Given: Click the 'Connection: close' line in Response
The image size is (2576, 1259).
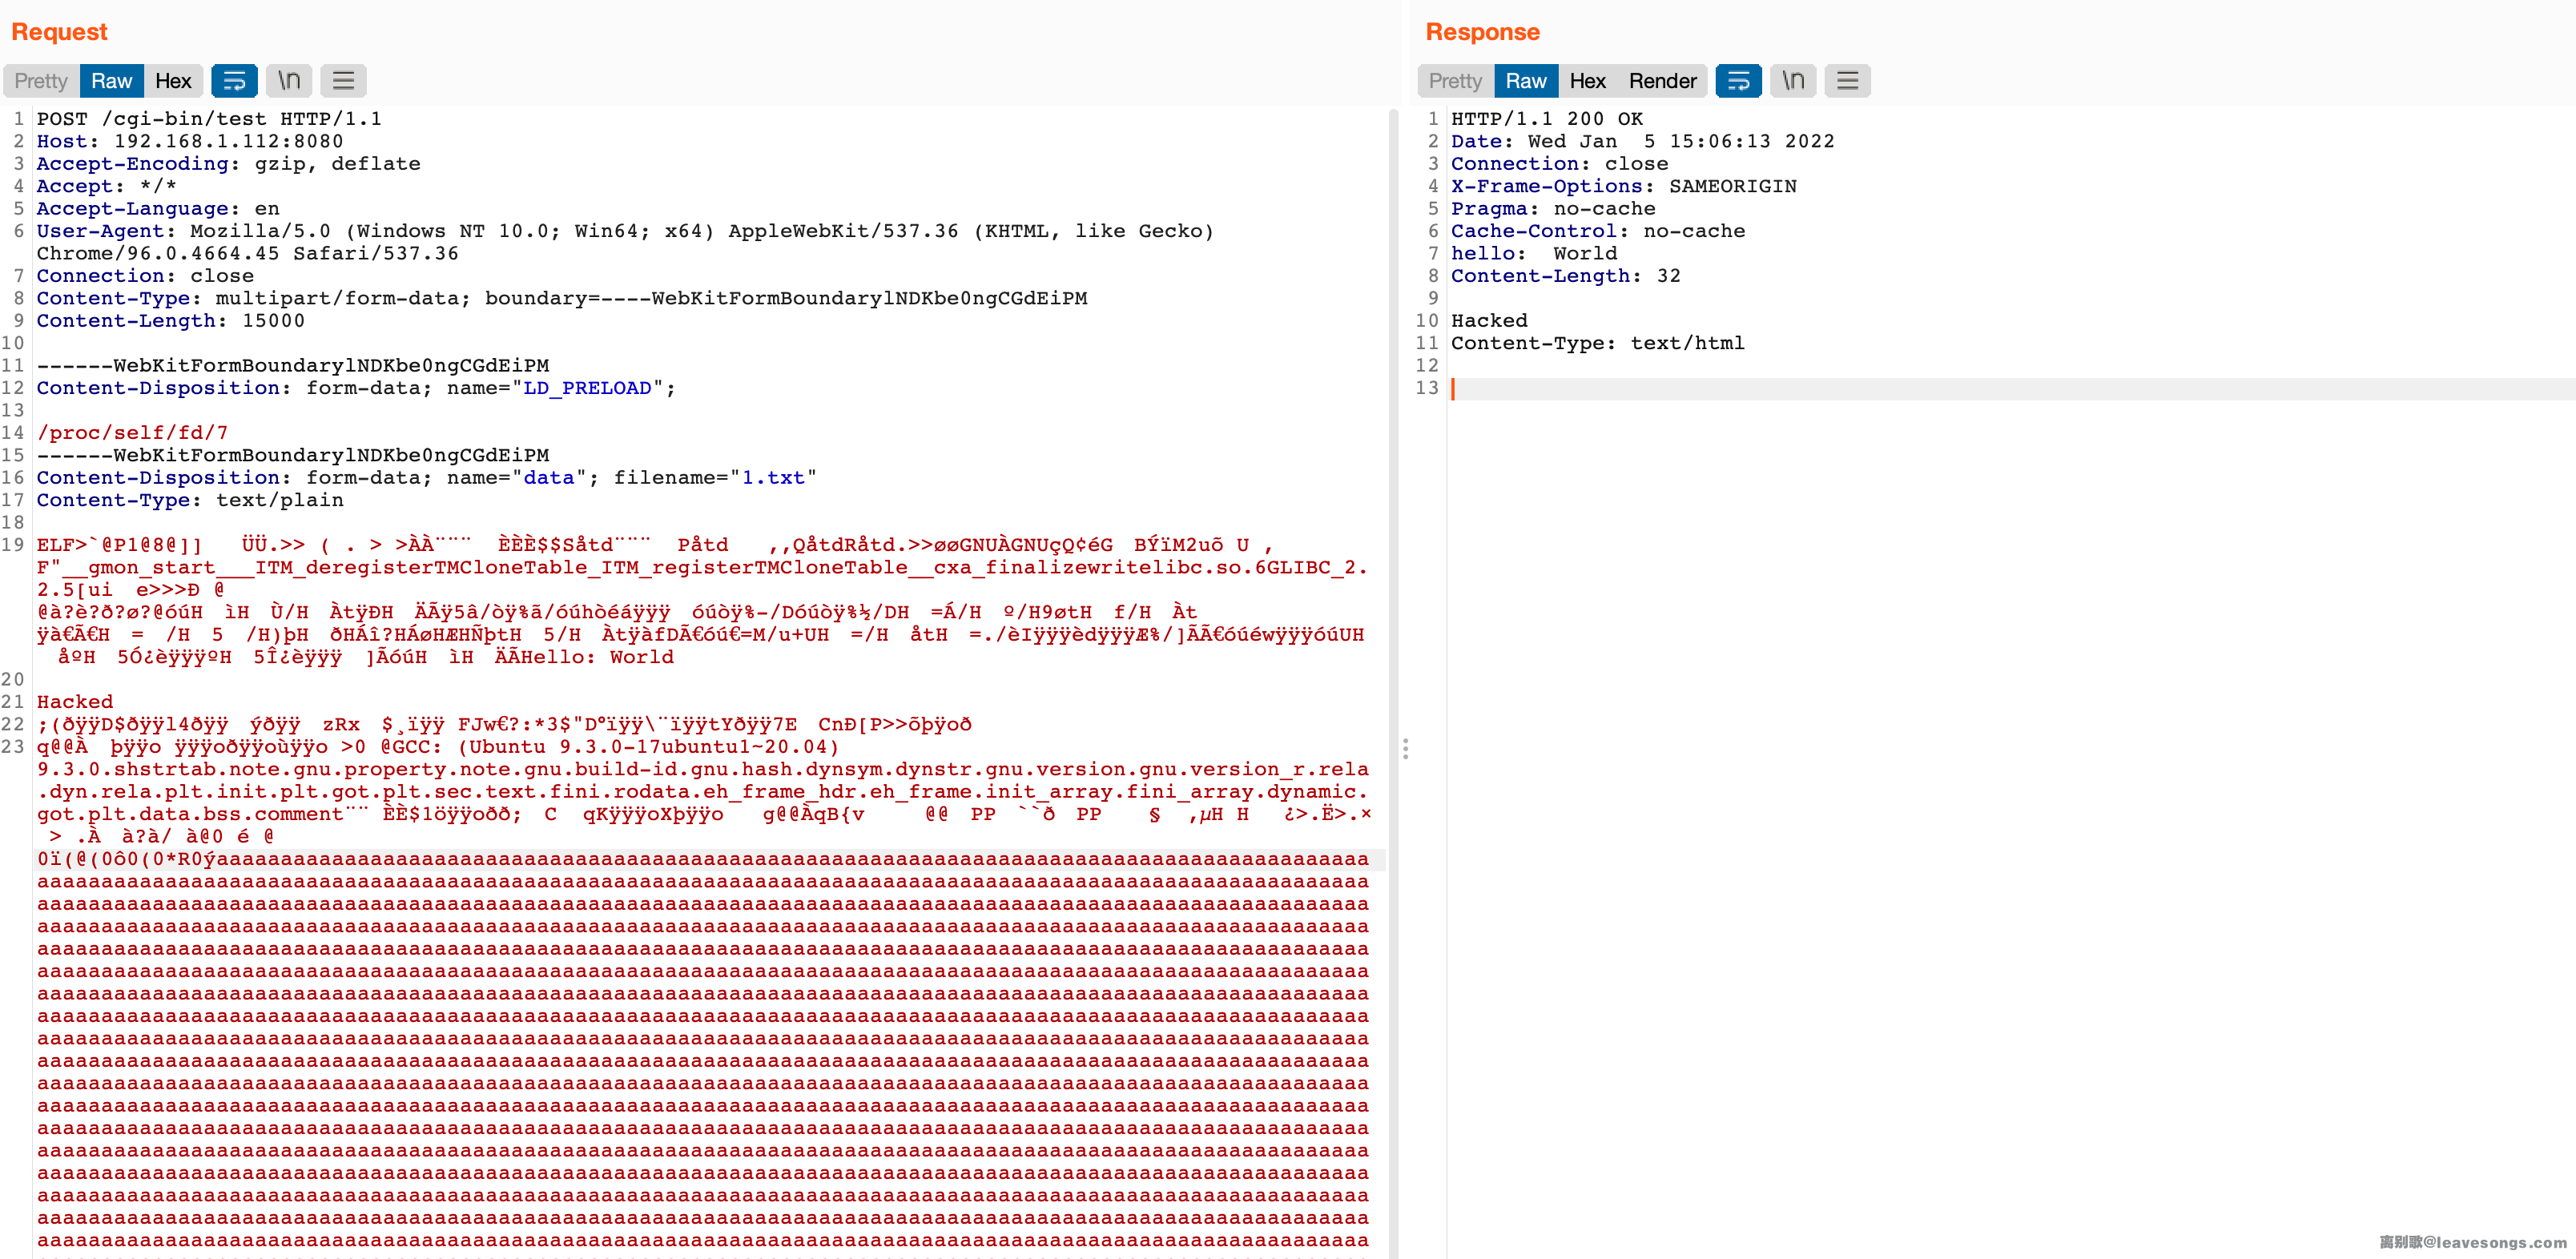Looking at the screenshot, I should coord(1560,164).
